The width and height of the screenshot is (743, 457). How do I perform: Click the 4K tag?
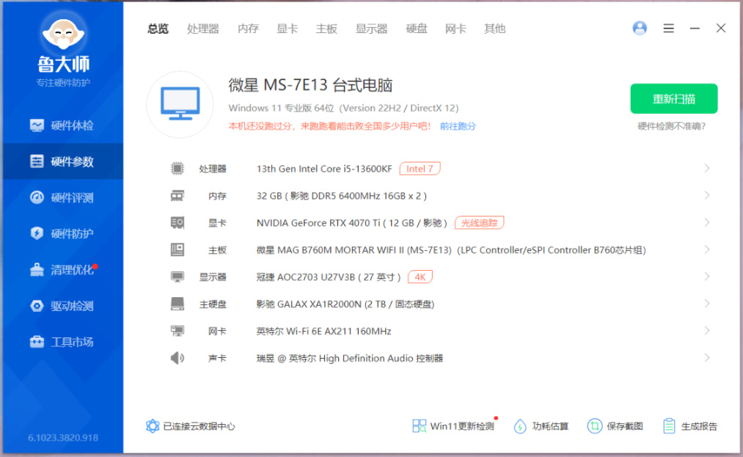click(420, 277)
